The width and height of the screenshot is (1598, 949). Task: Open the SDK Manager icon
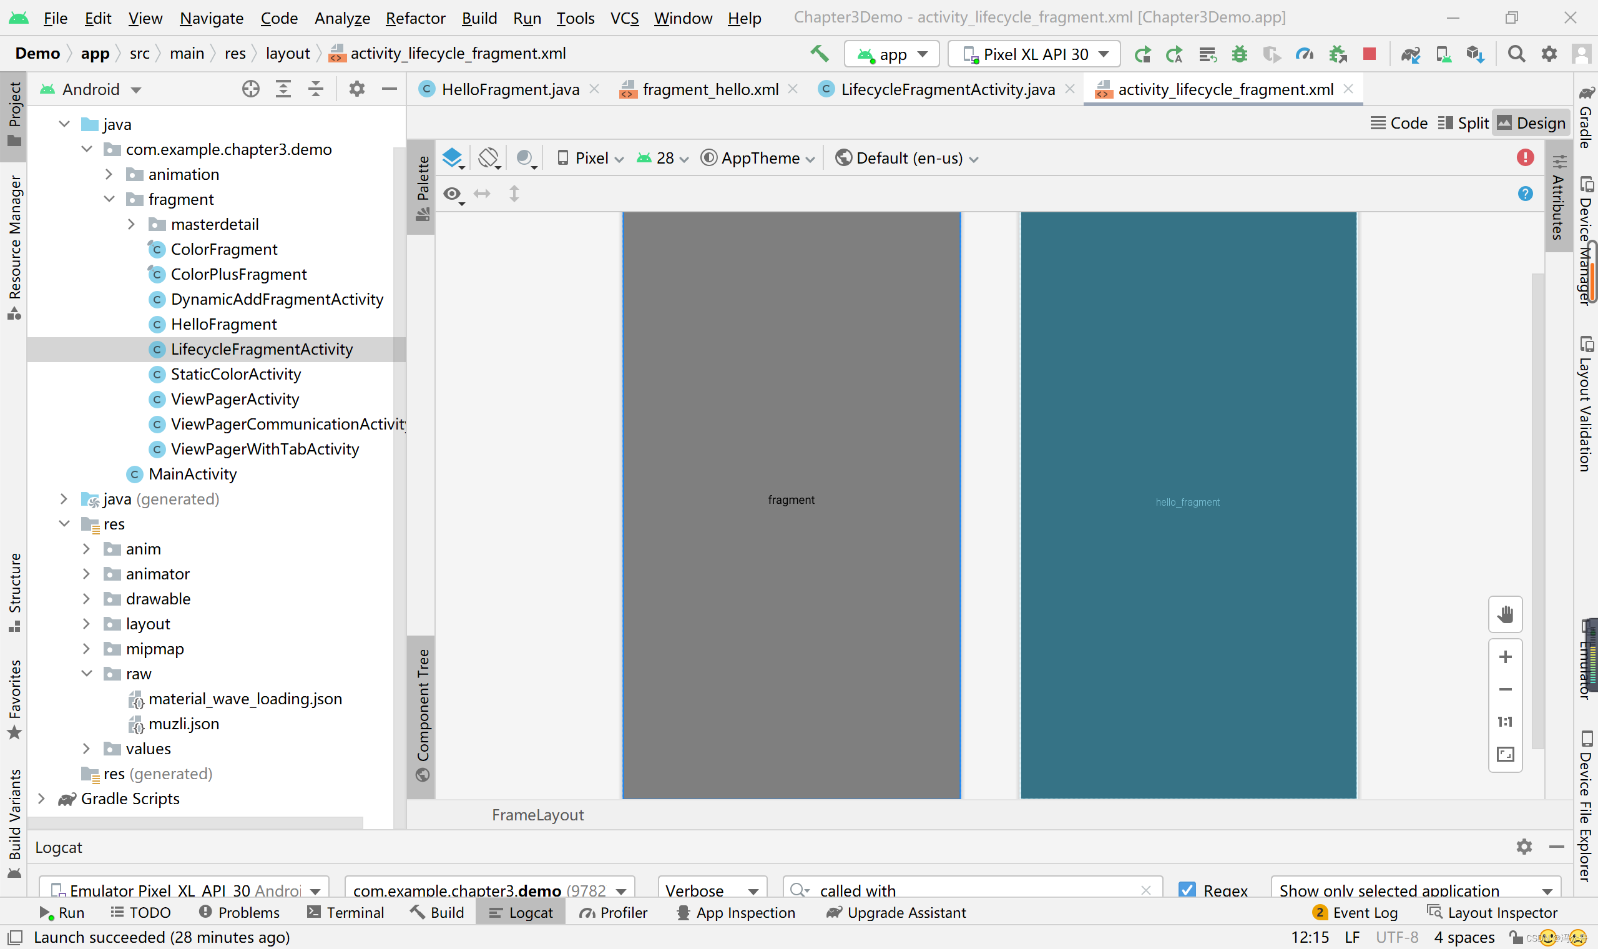(1475, 54)
